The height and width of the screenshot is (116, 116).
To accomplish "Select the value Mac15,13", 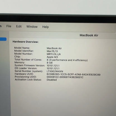I will (x=52, y=51).
